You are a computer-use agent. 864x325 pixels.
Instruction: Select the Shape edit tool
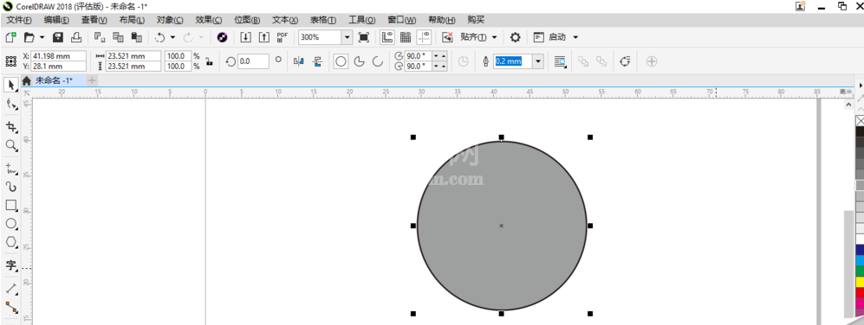[x=11, y=104]
